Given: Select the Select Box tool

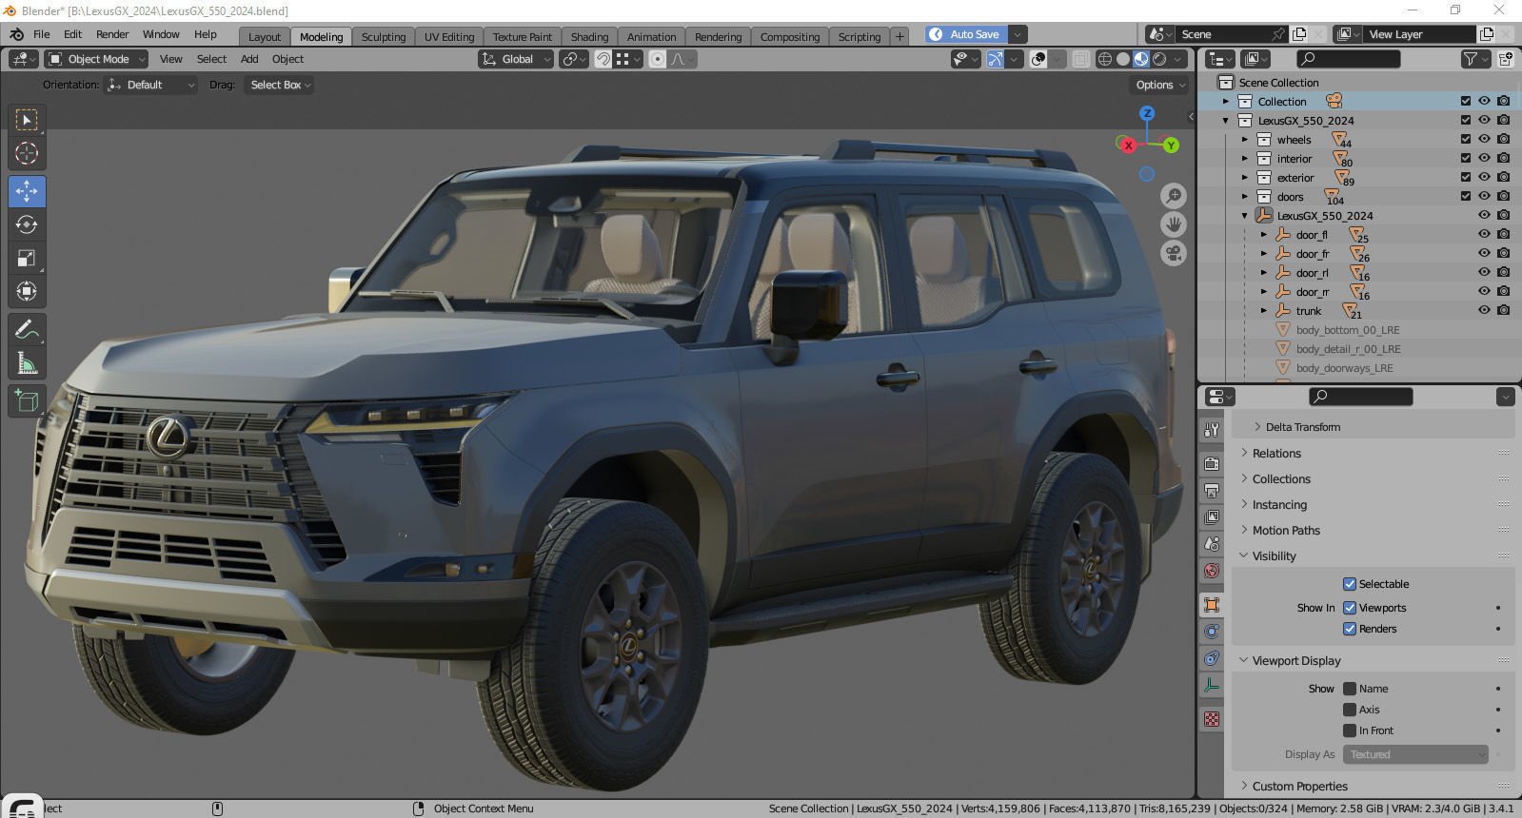Looking at the screenshot, I should coord(27,120).
